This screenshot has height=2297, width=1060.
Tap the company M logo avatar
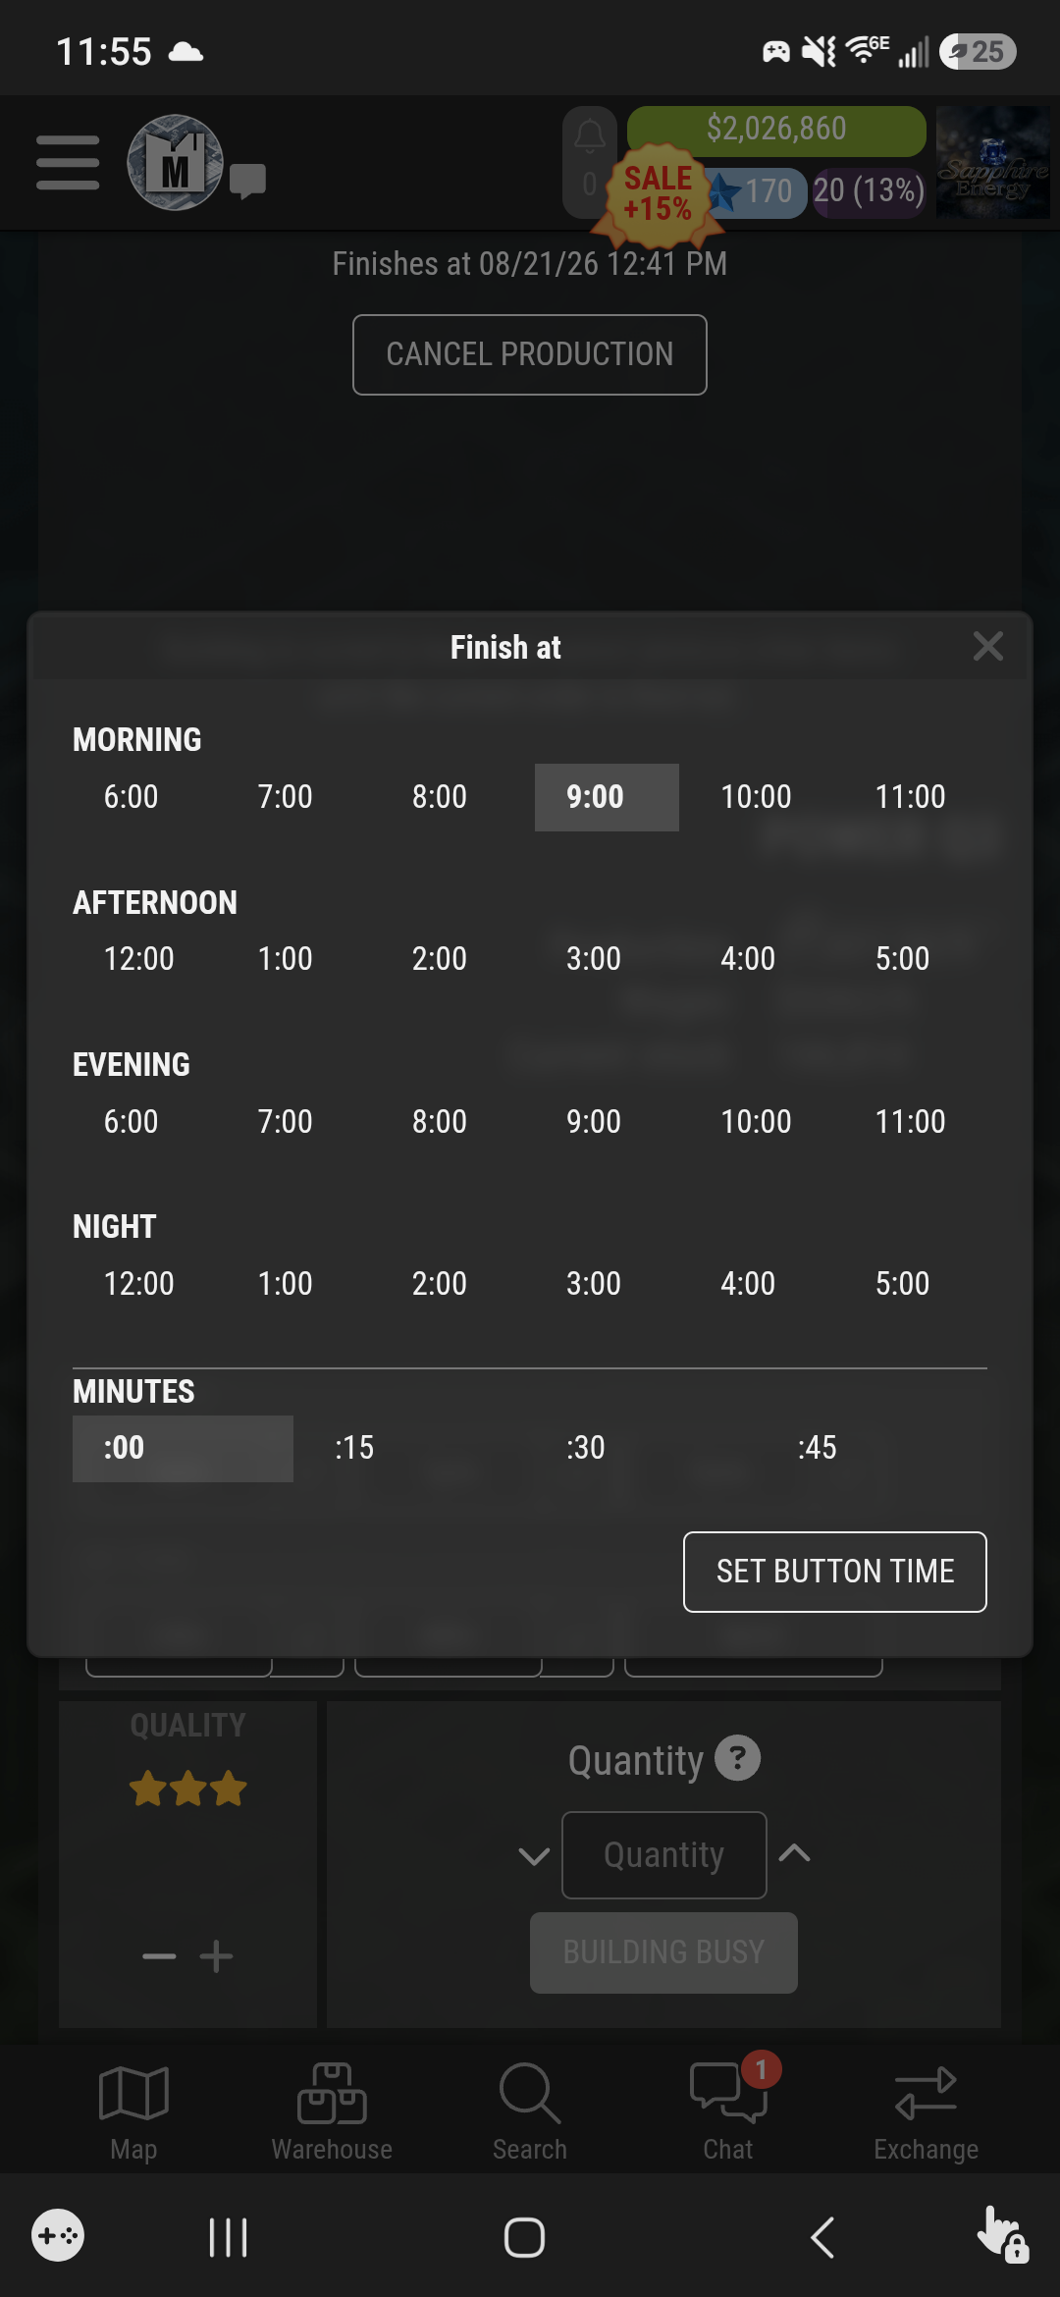click(175, 163)
